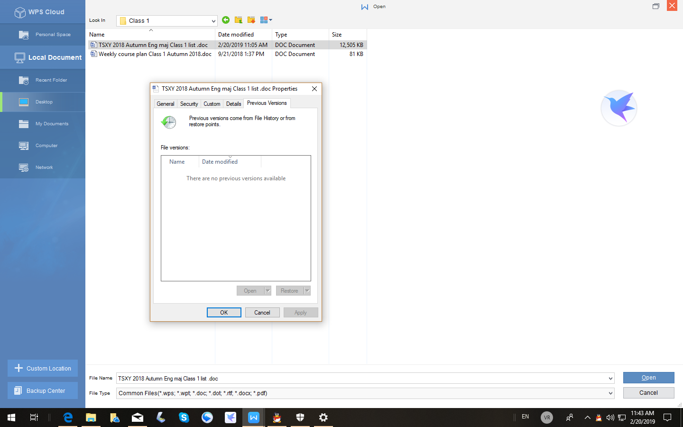Create a new folder with toolbar icon
683x427 pixels.
click(251, 20)
